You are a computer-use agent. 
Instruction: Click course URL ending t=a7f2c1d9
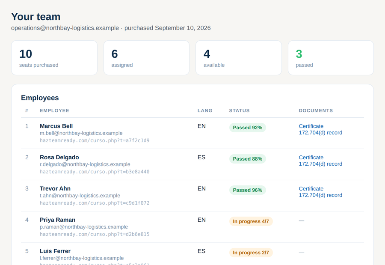point(95,140)
